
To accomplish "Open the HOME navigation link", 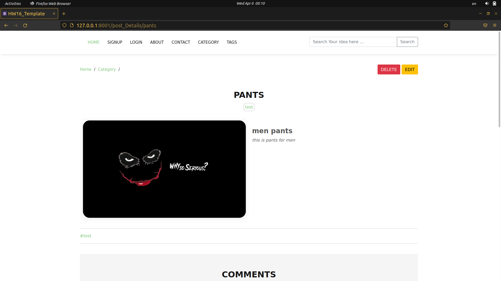I will coord(93,42).
